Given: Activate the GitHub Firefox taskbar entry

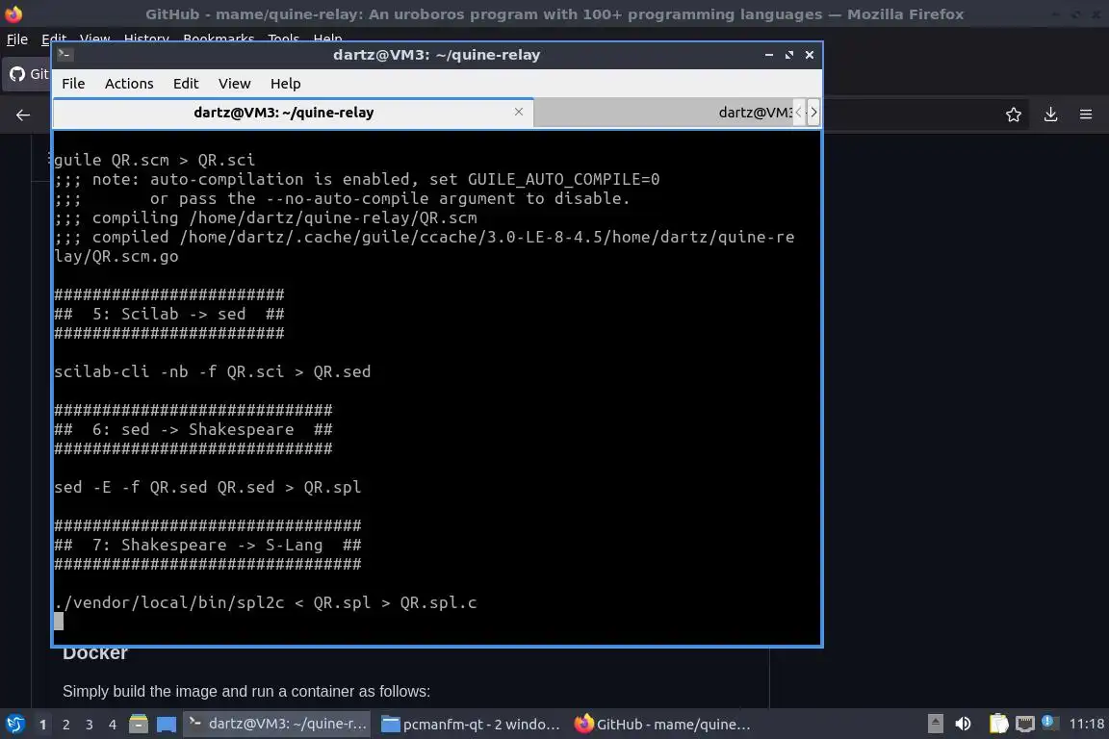Looking at the screenshot, I should tap(662, 725).
